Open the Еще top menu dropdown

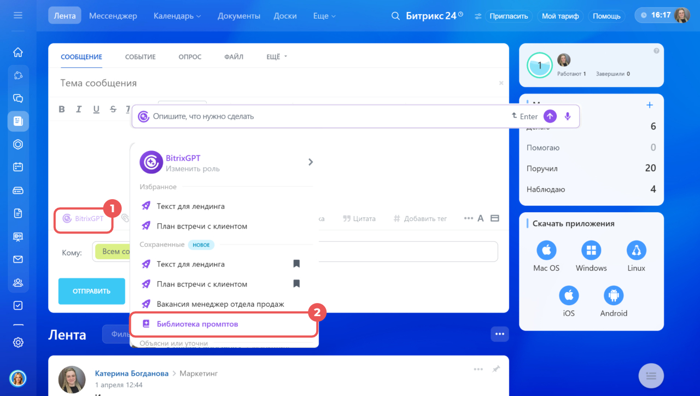324,16
